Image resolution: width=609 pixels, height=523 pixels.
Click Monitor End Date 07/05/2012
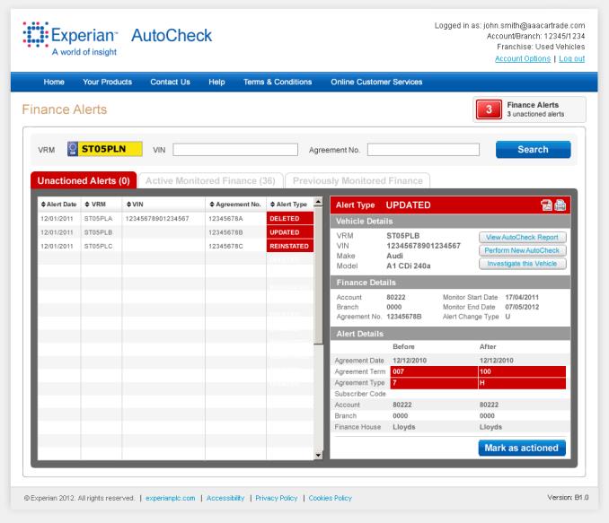click(522, 307)
